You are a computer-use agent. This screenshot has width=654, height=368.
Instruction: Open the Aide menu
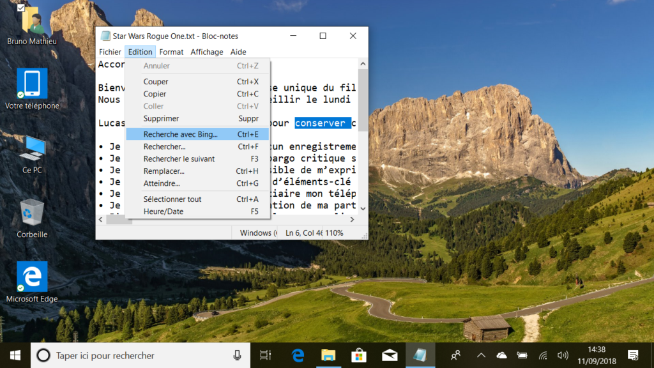coord(238,52)
